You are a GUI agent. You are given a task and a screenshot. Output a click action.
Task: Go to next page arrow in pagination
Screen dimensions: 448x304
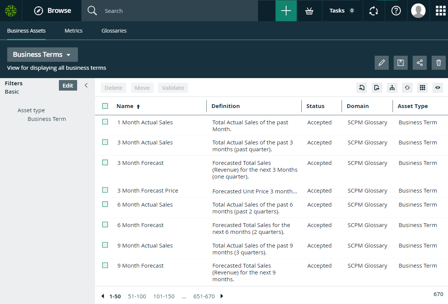pos(222,296)
